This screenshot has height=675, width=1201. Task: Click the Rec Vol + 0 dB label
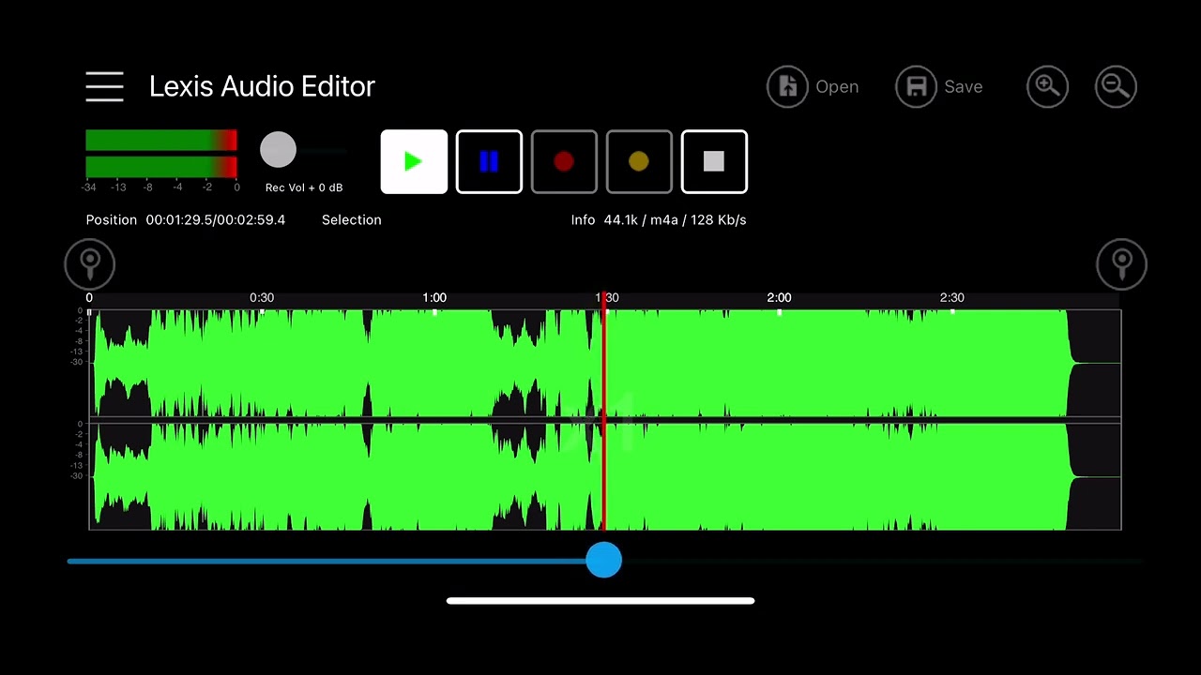(304, 187)
